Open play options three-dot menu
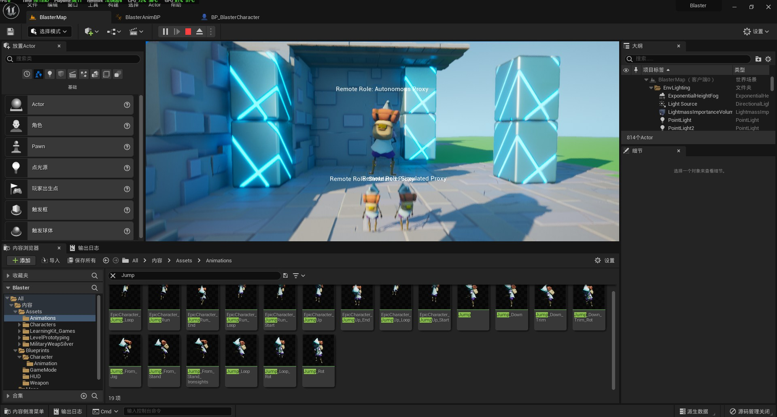 211,32
